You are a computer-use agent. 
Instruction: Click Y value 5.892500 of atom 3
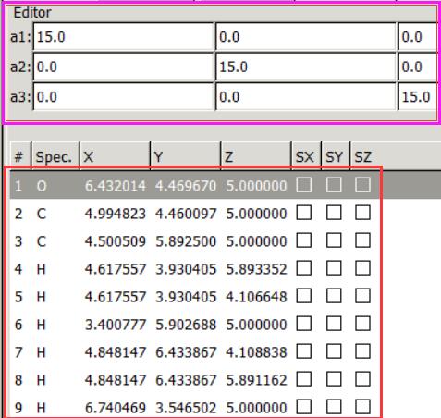186,241
